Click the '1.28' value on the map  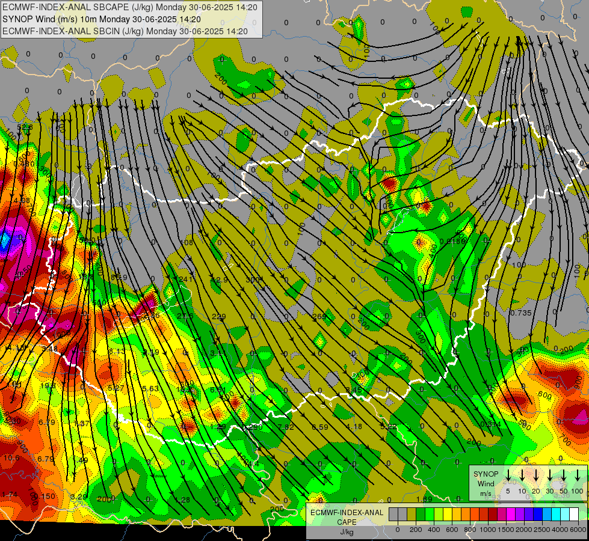183,500
